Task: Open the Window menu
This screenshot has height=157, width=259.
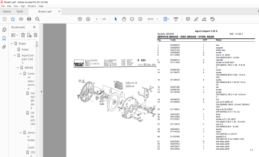Action: tap(32, 6)
